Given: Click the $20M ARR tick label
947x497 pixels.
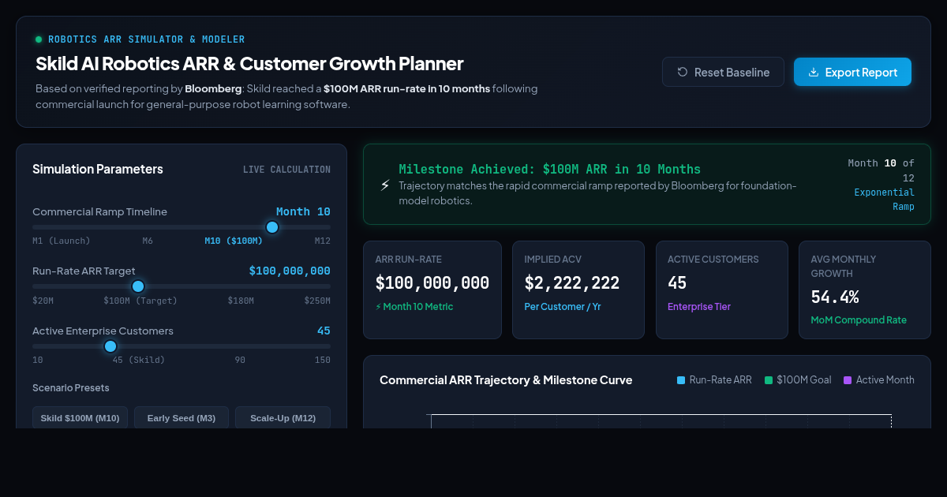Looking at the screenshot, I should [43, 301].
